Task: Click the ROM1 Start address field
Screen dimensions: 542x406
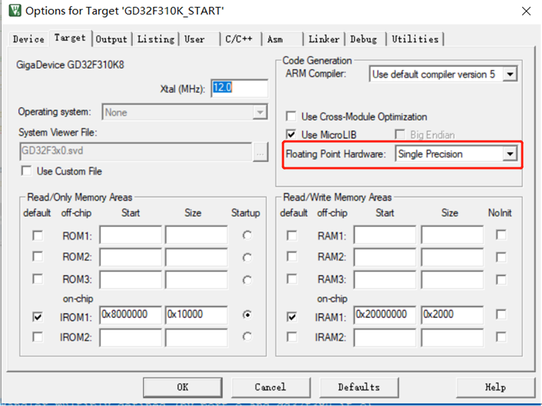Action: 130,235
